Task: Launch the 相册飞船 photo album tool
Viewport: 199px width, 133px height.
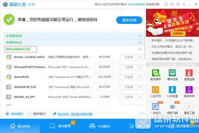Action: click(x=172, y=108)
